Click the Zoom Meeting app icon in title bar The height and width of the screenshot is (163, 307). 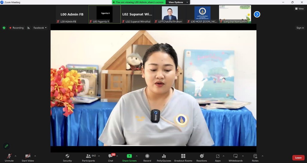2,2
